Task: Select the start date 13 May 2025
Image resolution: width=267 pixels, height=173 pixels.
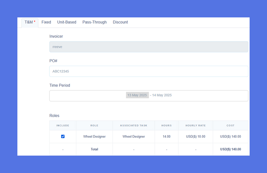Action: (x=137, y=95)
